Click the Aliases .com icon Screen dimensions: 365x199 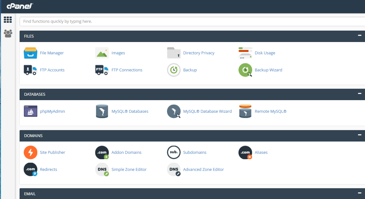click(x=245, y=152)
